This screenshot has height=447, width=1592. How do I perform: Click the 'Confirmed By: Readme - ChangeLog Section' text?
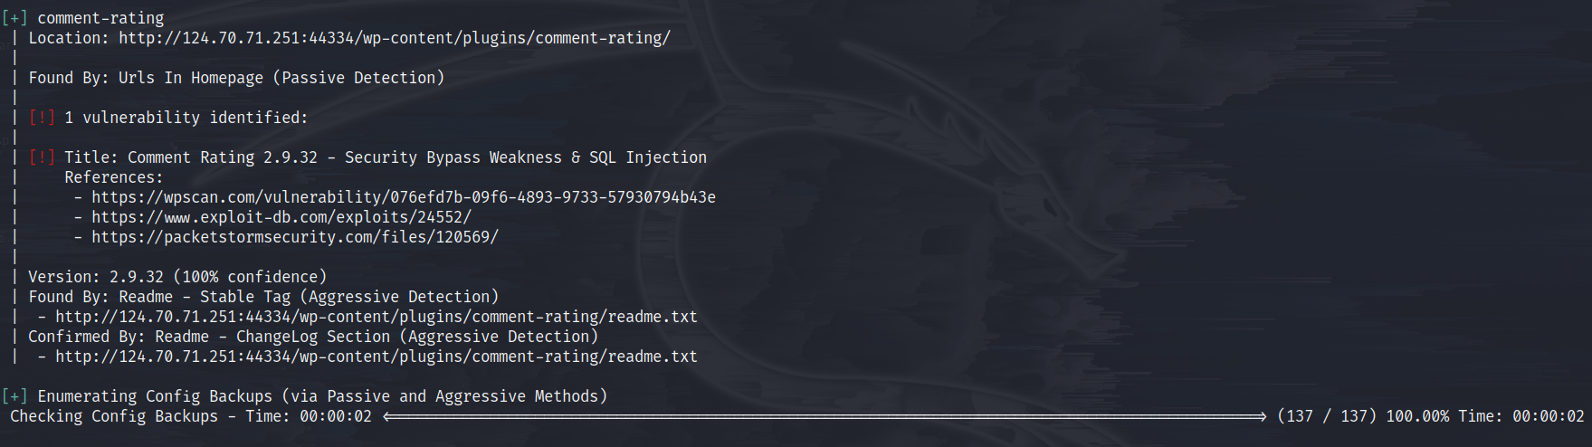point(312,337)
